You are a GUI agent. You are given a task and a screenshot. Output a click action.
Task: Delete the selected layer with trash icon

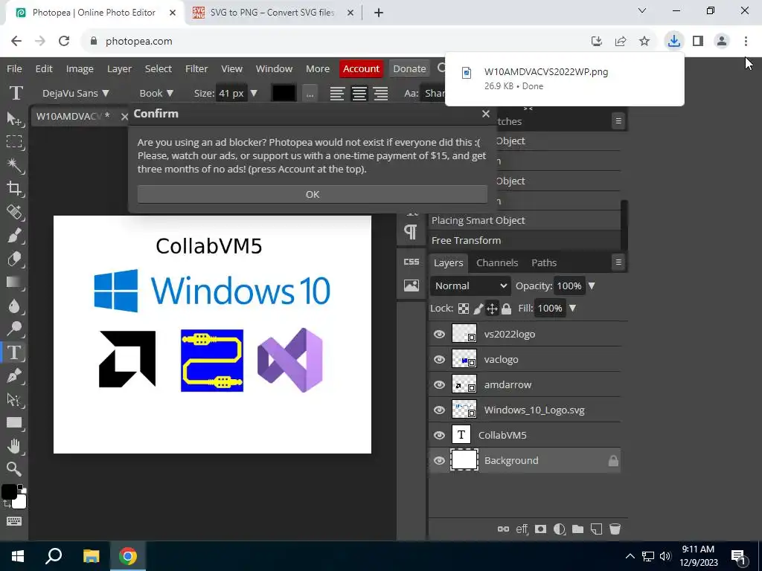tap(615, 529)
